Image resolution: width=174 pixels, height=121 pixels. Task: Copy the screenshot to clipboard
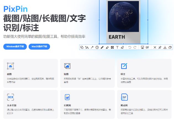(x=170, y=47)
